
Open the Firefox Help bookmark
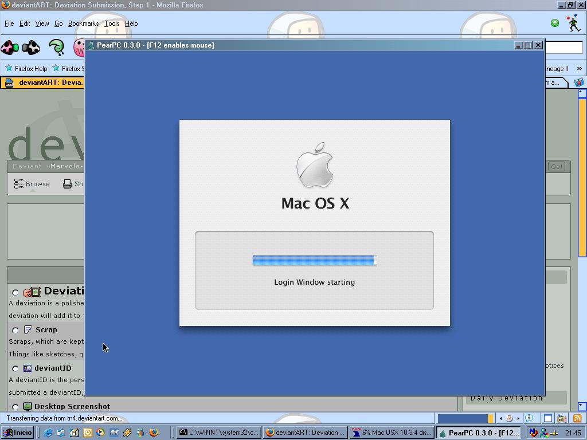click(26, 69)
